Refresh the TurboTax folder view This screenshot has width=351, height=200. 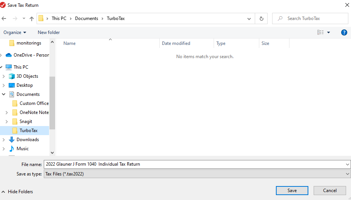pos(261,18)
